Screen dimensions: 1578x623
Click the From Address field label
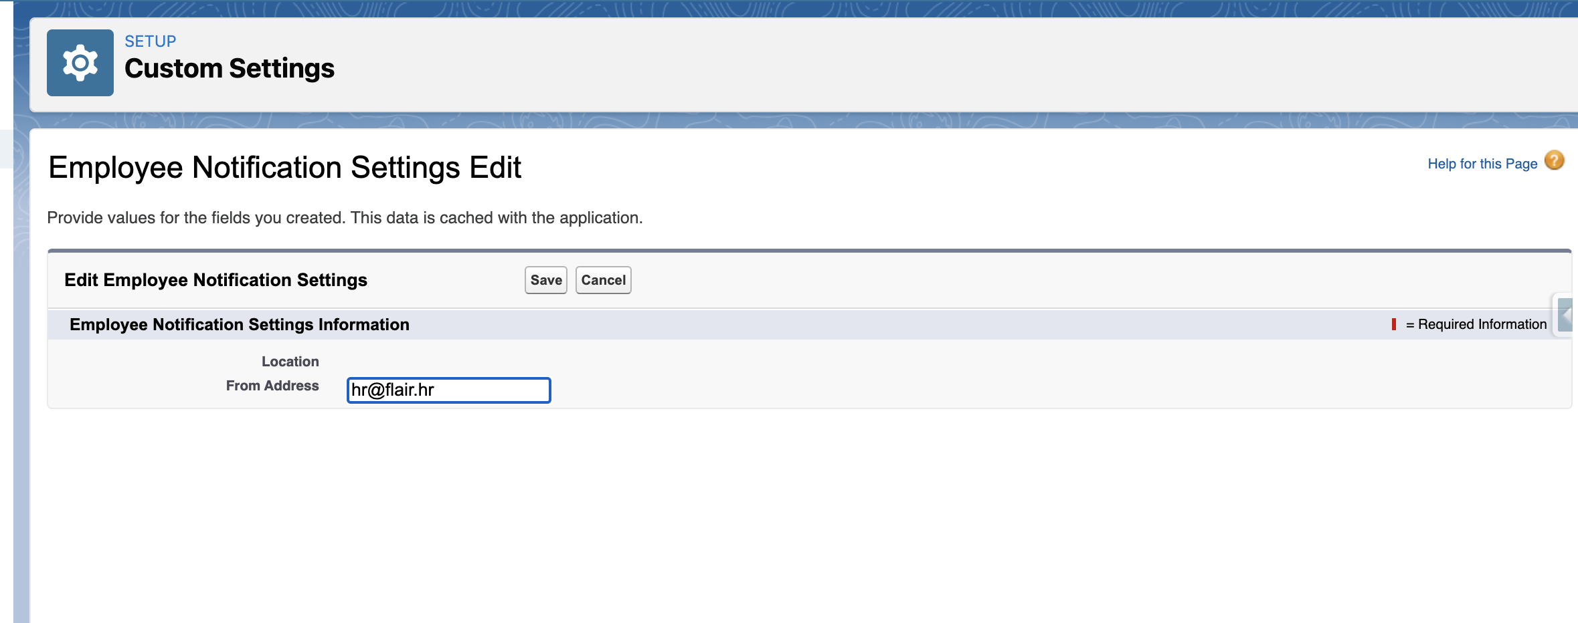click(x=272, y=386)
